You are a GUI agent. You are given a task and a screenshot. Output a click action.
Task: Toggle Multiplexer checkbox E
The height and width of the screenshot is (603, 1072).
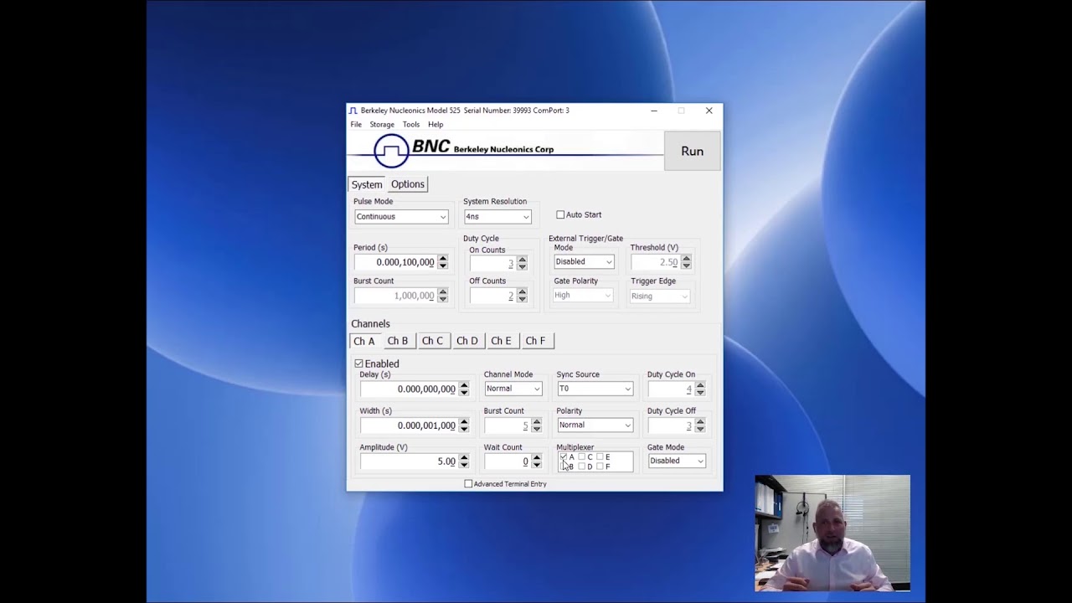600,456
